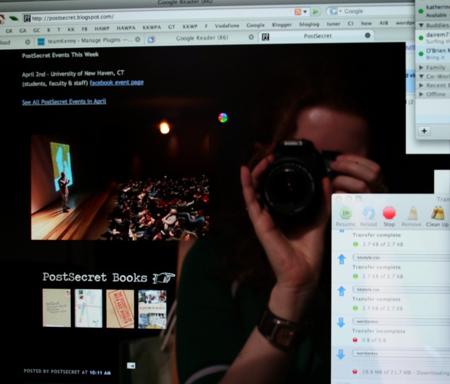Viewport: 450px width, 384px height.
Task: Close the PostSecret tab
Action: (367, 35)
